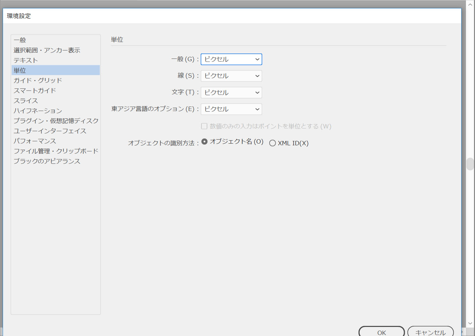Select the XML ID(X) radio button
This screenshot has width=475, height=336.
pos(273,143)
